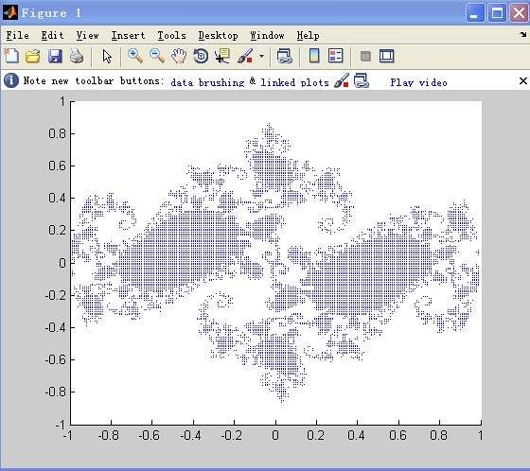Activate the Zoom In magnifier tool
This screenshot has height=471, width=530.
point(134,56)
